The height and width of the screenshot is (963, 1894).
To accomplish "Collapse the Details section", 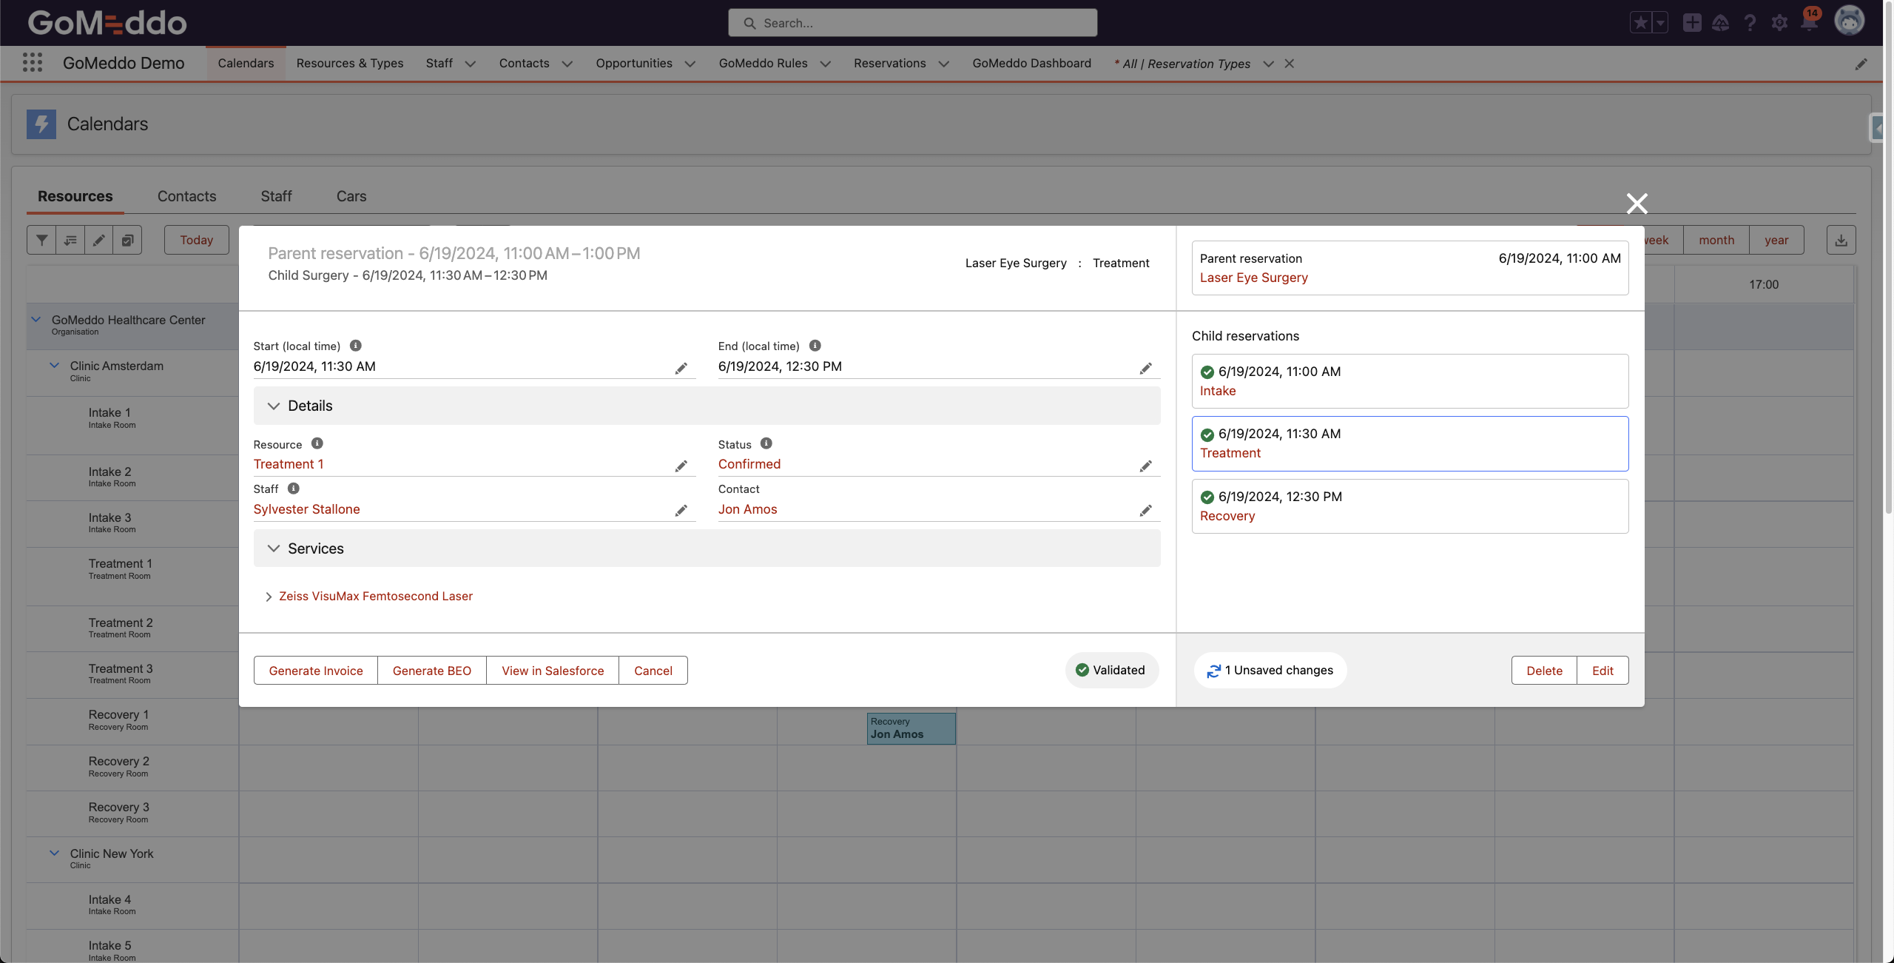I will (x=274, y=406).
